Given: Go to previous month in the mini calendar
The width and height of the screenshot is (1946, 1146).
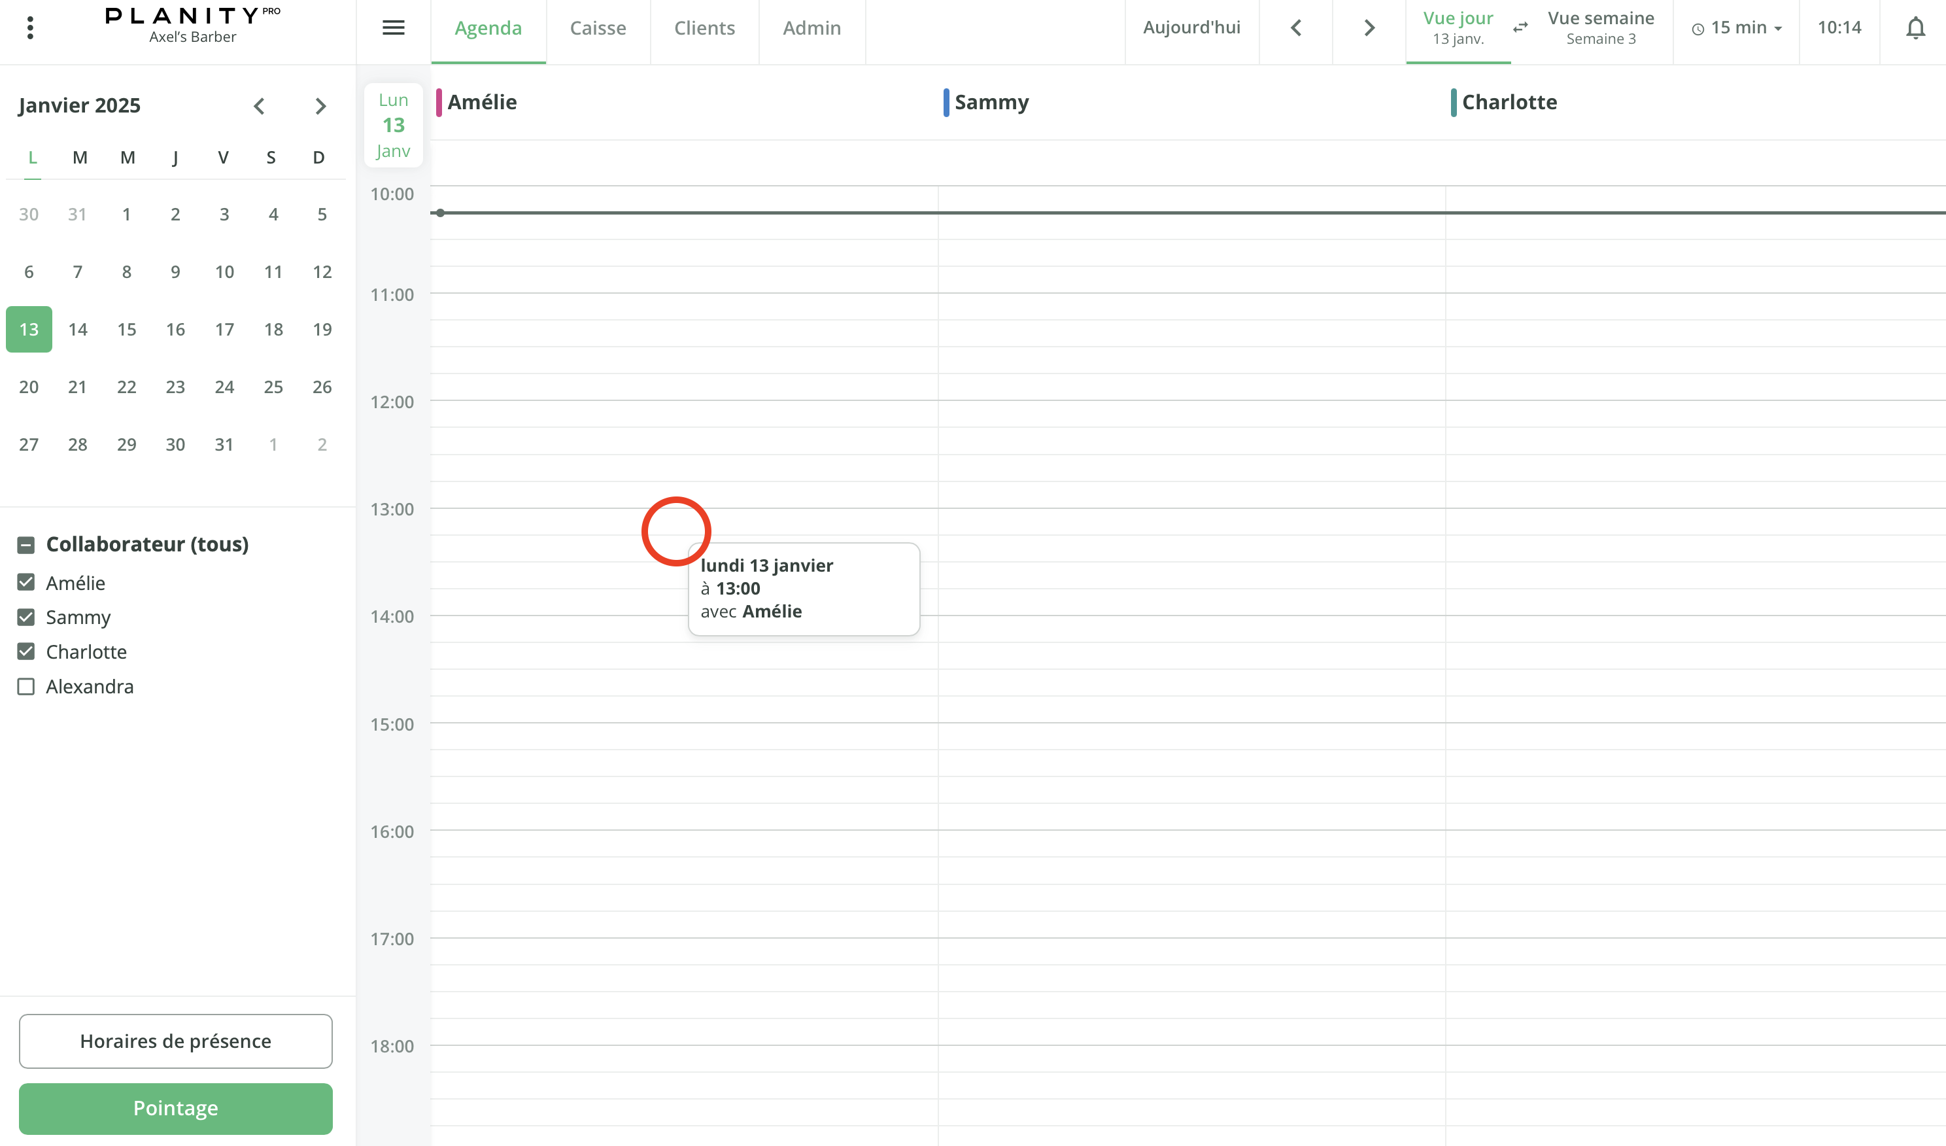Looking at the screenshot, I should pyautogui.click(x=260, y=106).
